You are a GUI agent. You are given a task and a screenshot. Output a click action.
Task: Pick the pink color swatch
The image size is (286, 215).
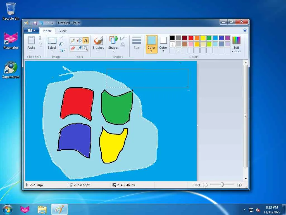191,44
